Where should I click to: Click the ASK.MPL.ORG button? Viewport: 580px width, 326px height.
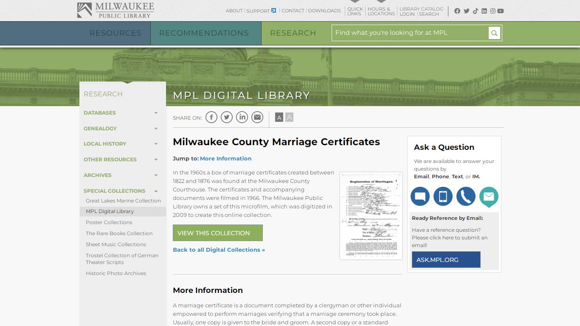(446, 260)
